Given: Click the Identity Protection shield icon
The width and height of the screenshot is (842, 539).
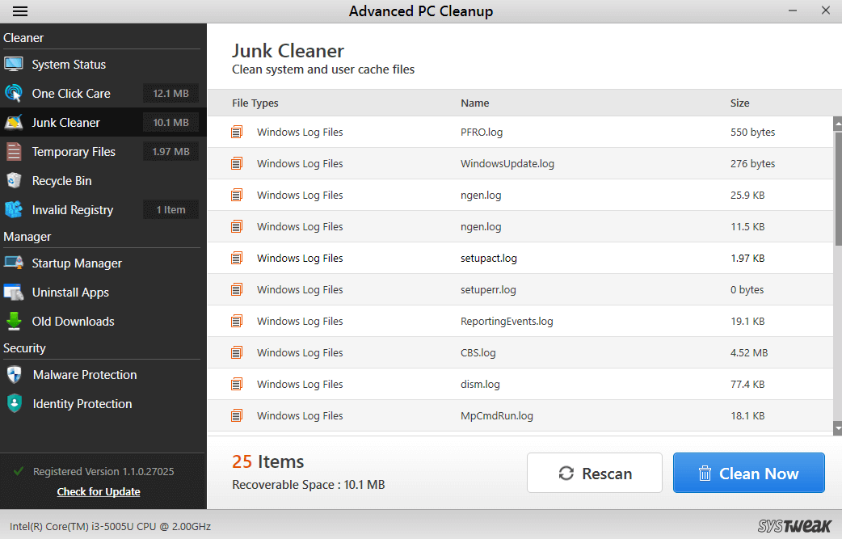Looking at the screenshot, I should (x=14, y=403).
